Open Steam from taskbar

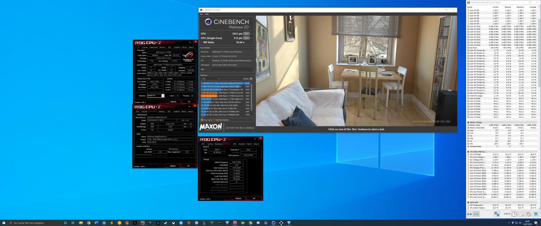pos(166,223)
